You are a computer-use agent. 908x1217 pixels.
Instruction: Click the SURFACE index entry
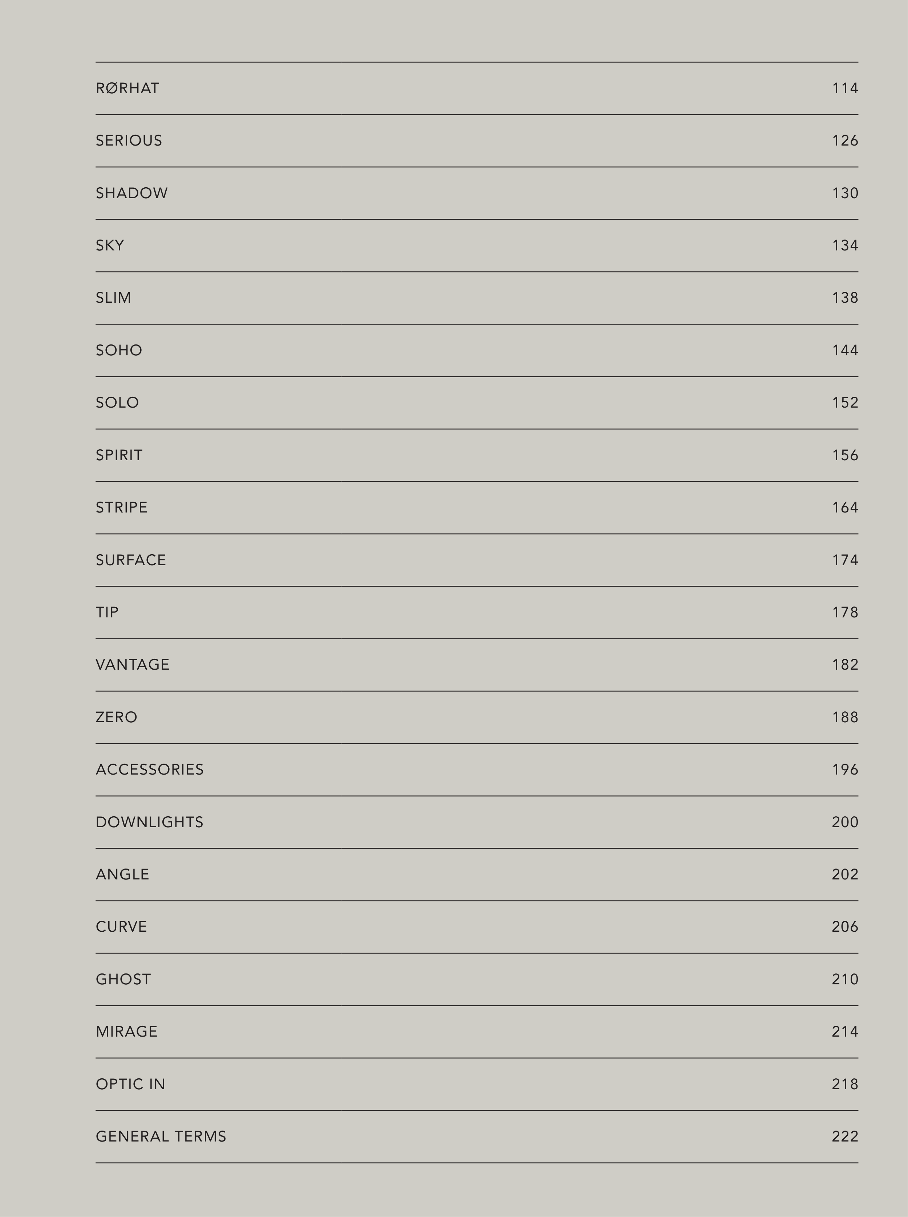(x=131, y=560)
